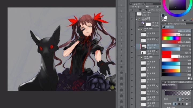The height and width of the screenshot is (108, 193).
Task: Select the main drawing color swatch
Action: click(163, 16)
